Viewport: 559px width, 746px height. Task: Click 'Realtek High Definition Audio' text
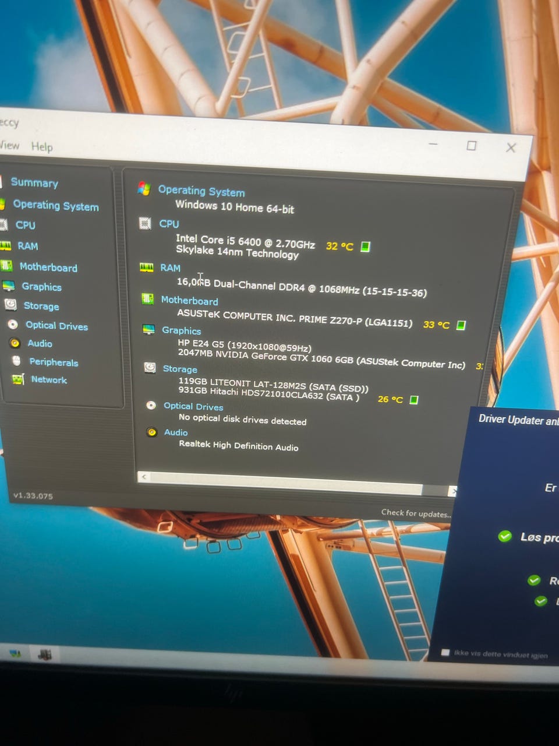[x=239, y=445]
